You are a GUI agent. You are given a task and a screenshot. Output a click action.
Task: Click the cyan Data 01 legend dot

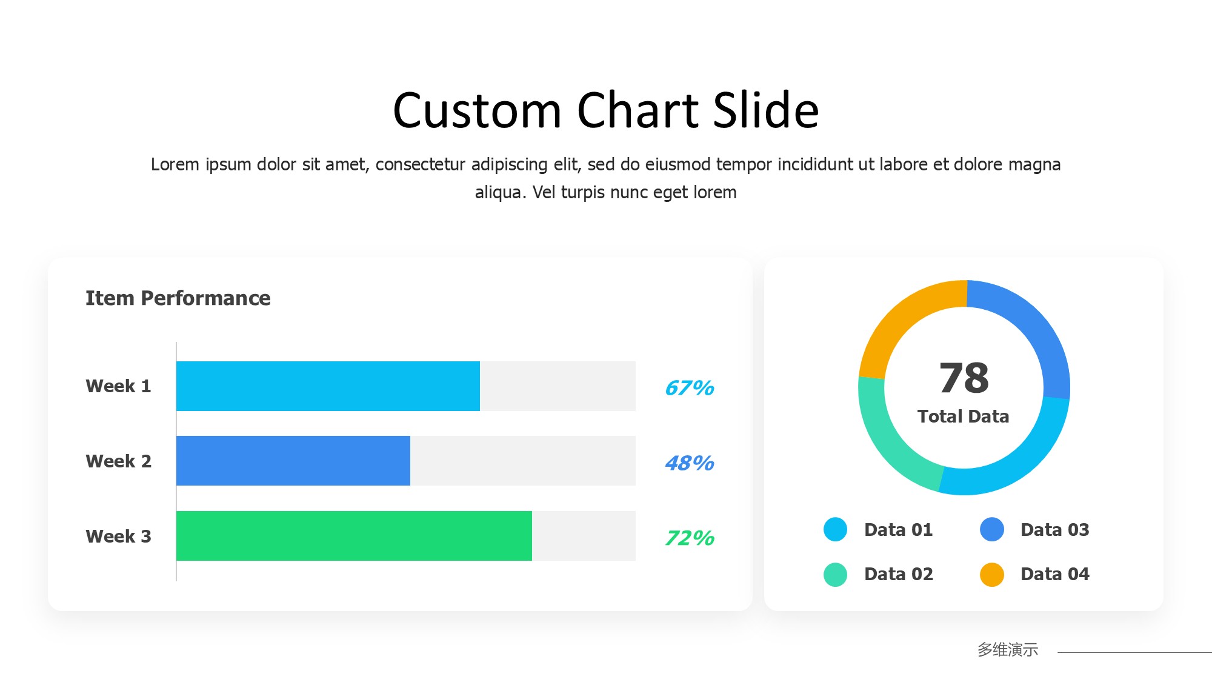click(x=835, y=529)
